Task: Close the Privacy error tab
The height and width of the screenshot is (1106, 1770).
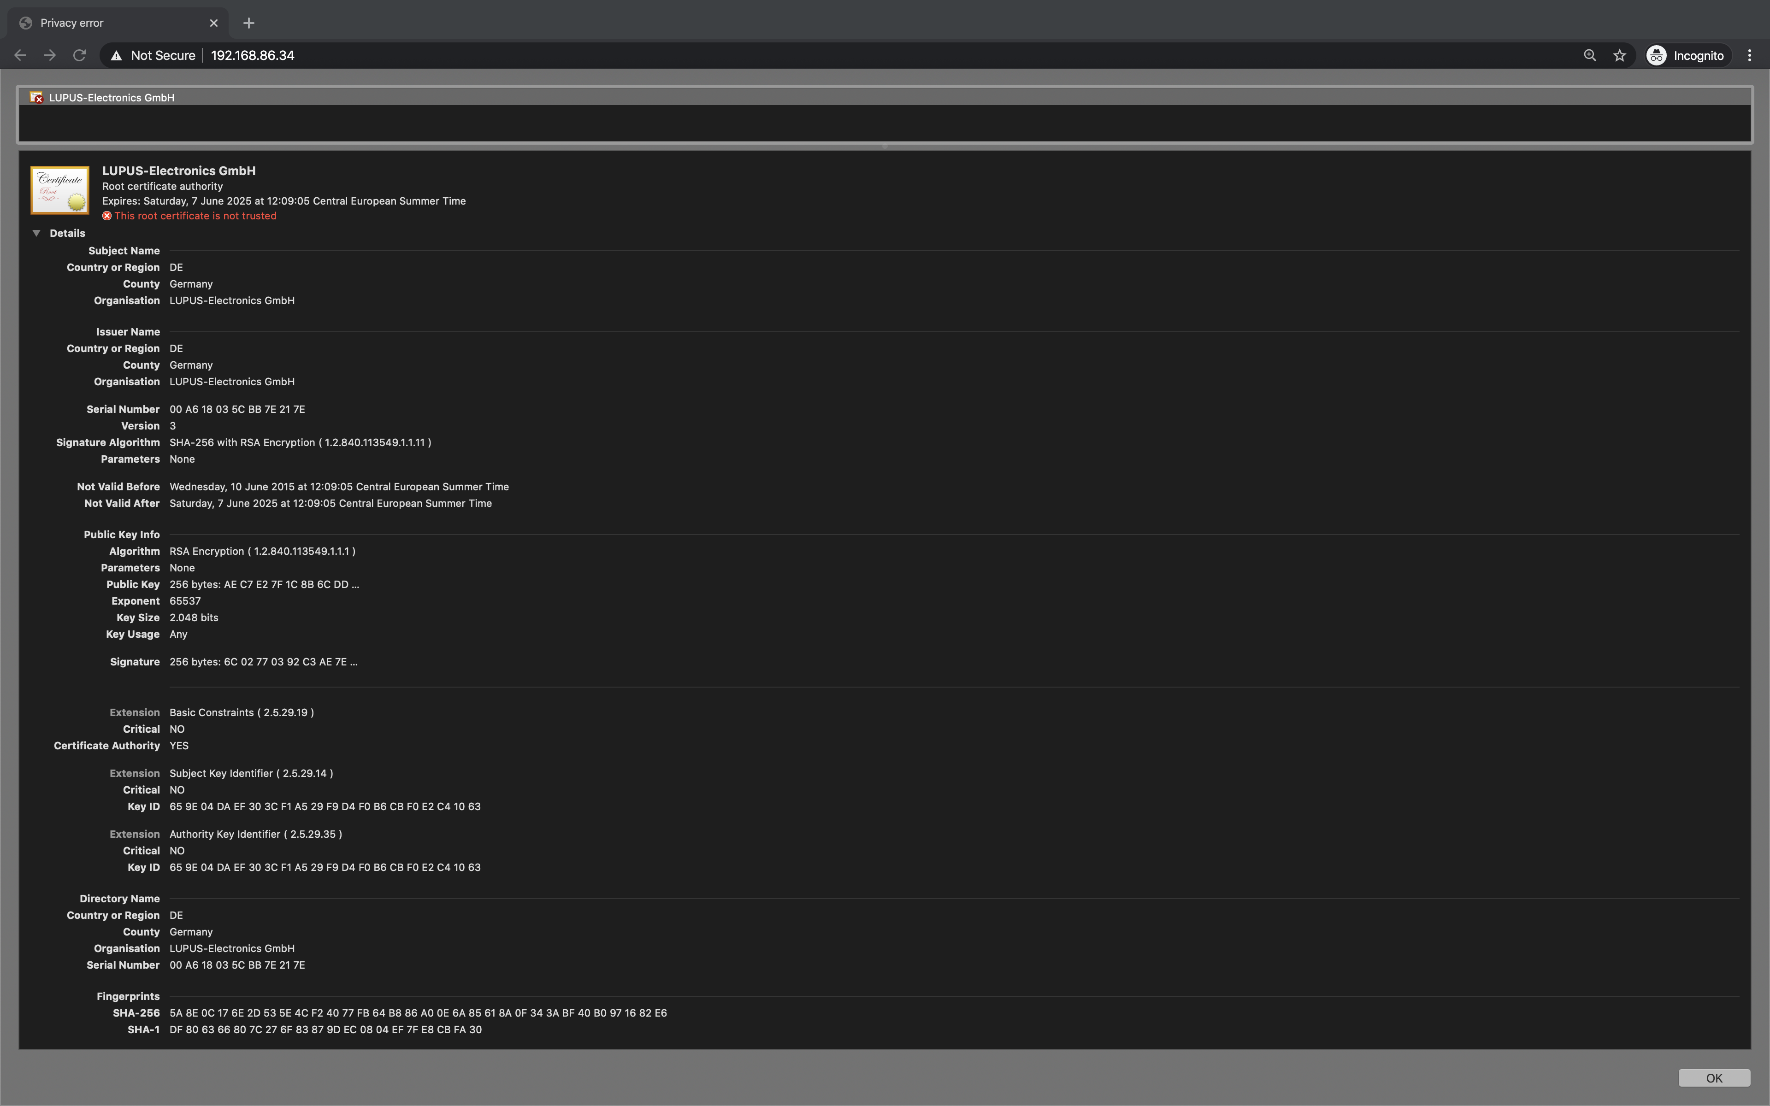Action: click(x=213, y=23)
